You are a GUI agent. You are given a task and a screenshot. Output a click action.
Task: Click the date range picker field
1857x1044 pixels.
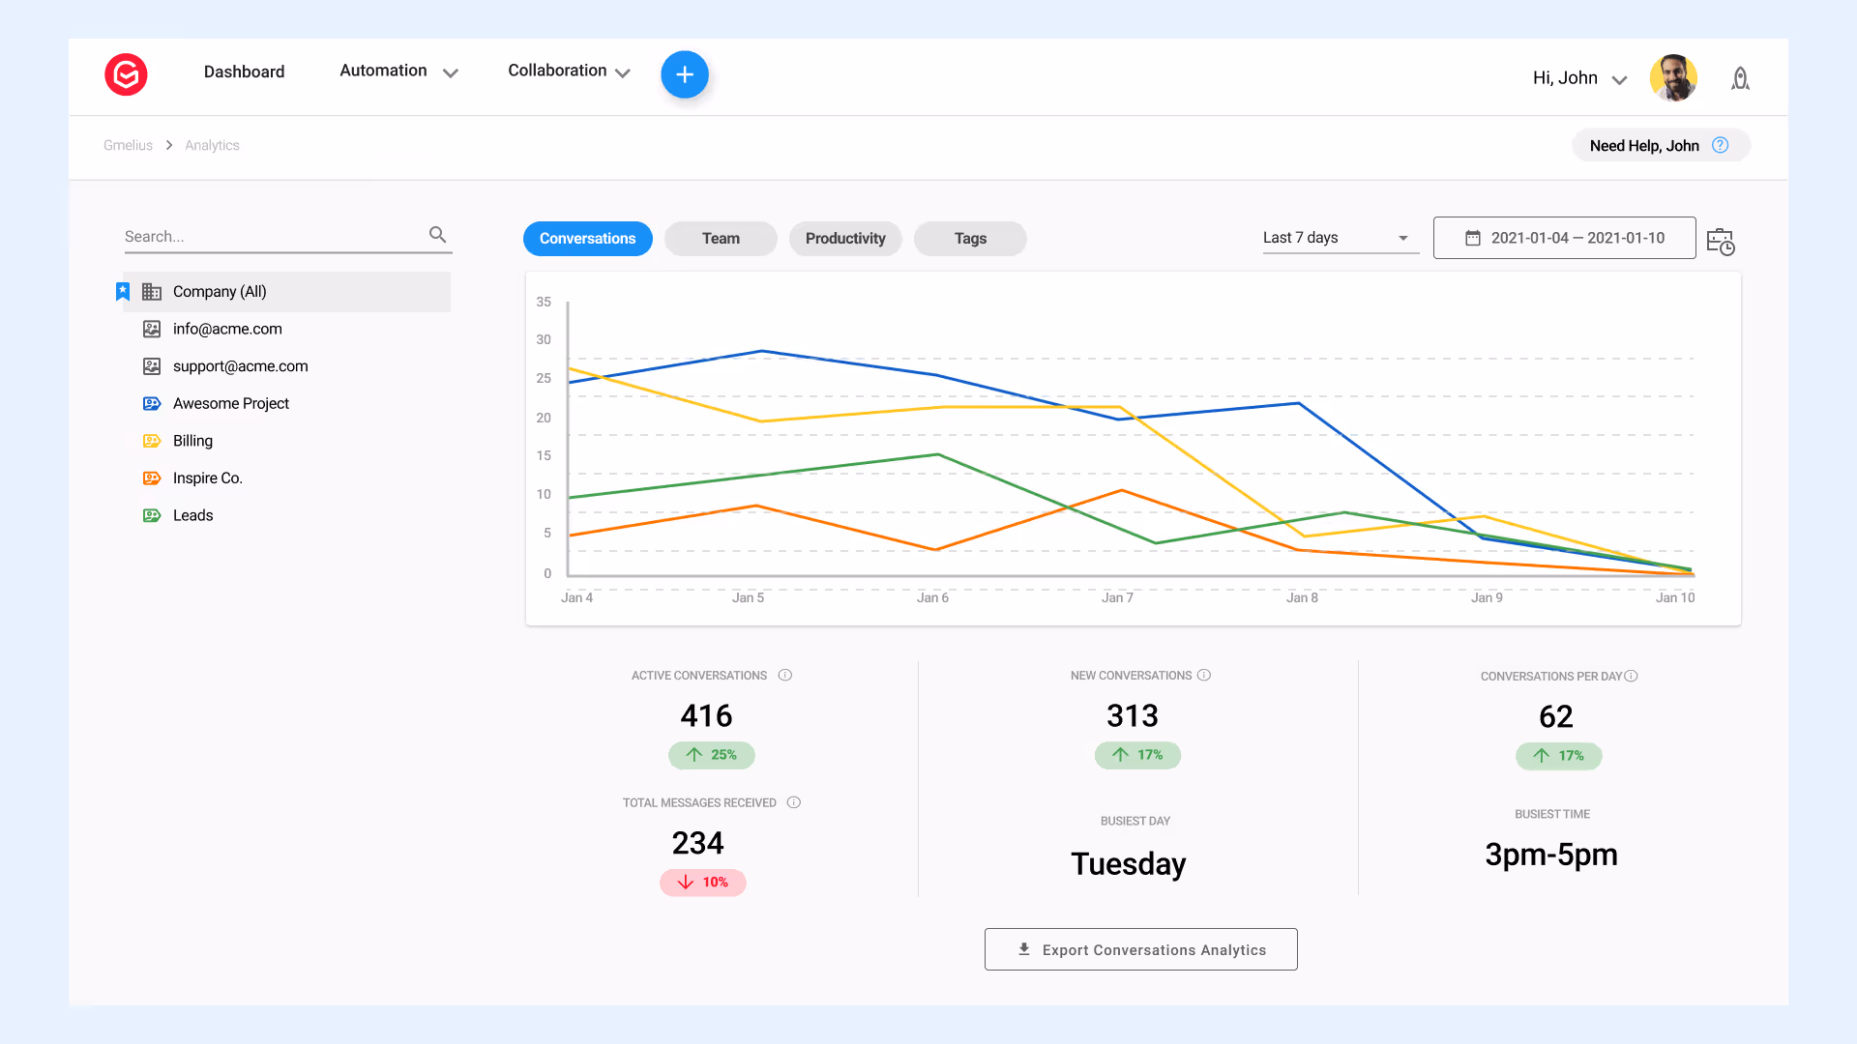(1564, 238)
